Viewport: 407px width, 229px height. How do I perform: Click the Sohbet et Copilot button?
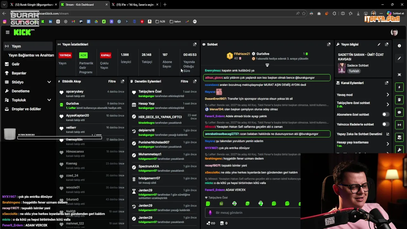click(x=395, y=13)
